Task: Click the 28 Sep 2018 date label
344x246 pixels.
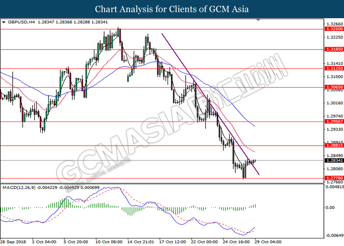Action: pos(13,242)
